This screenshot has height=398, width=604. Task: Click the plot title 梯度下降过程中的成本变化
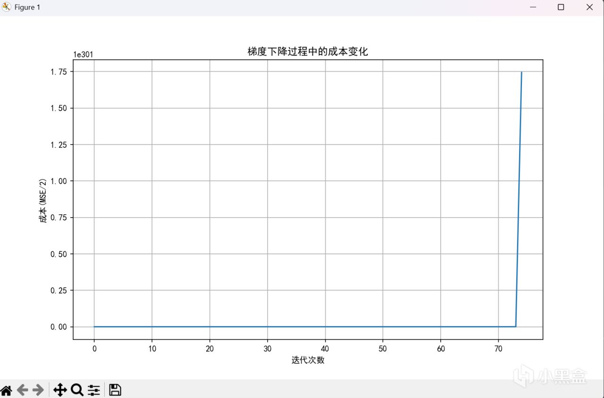click(308, 52)
